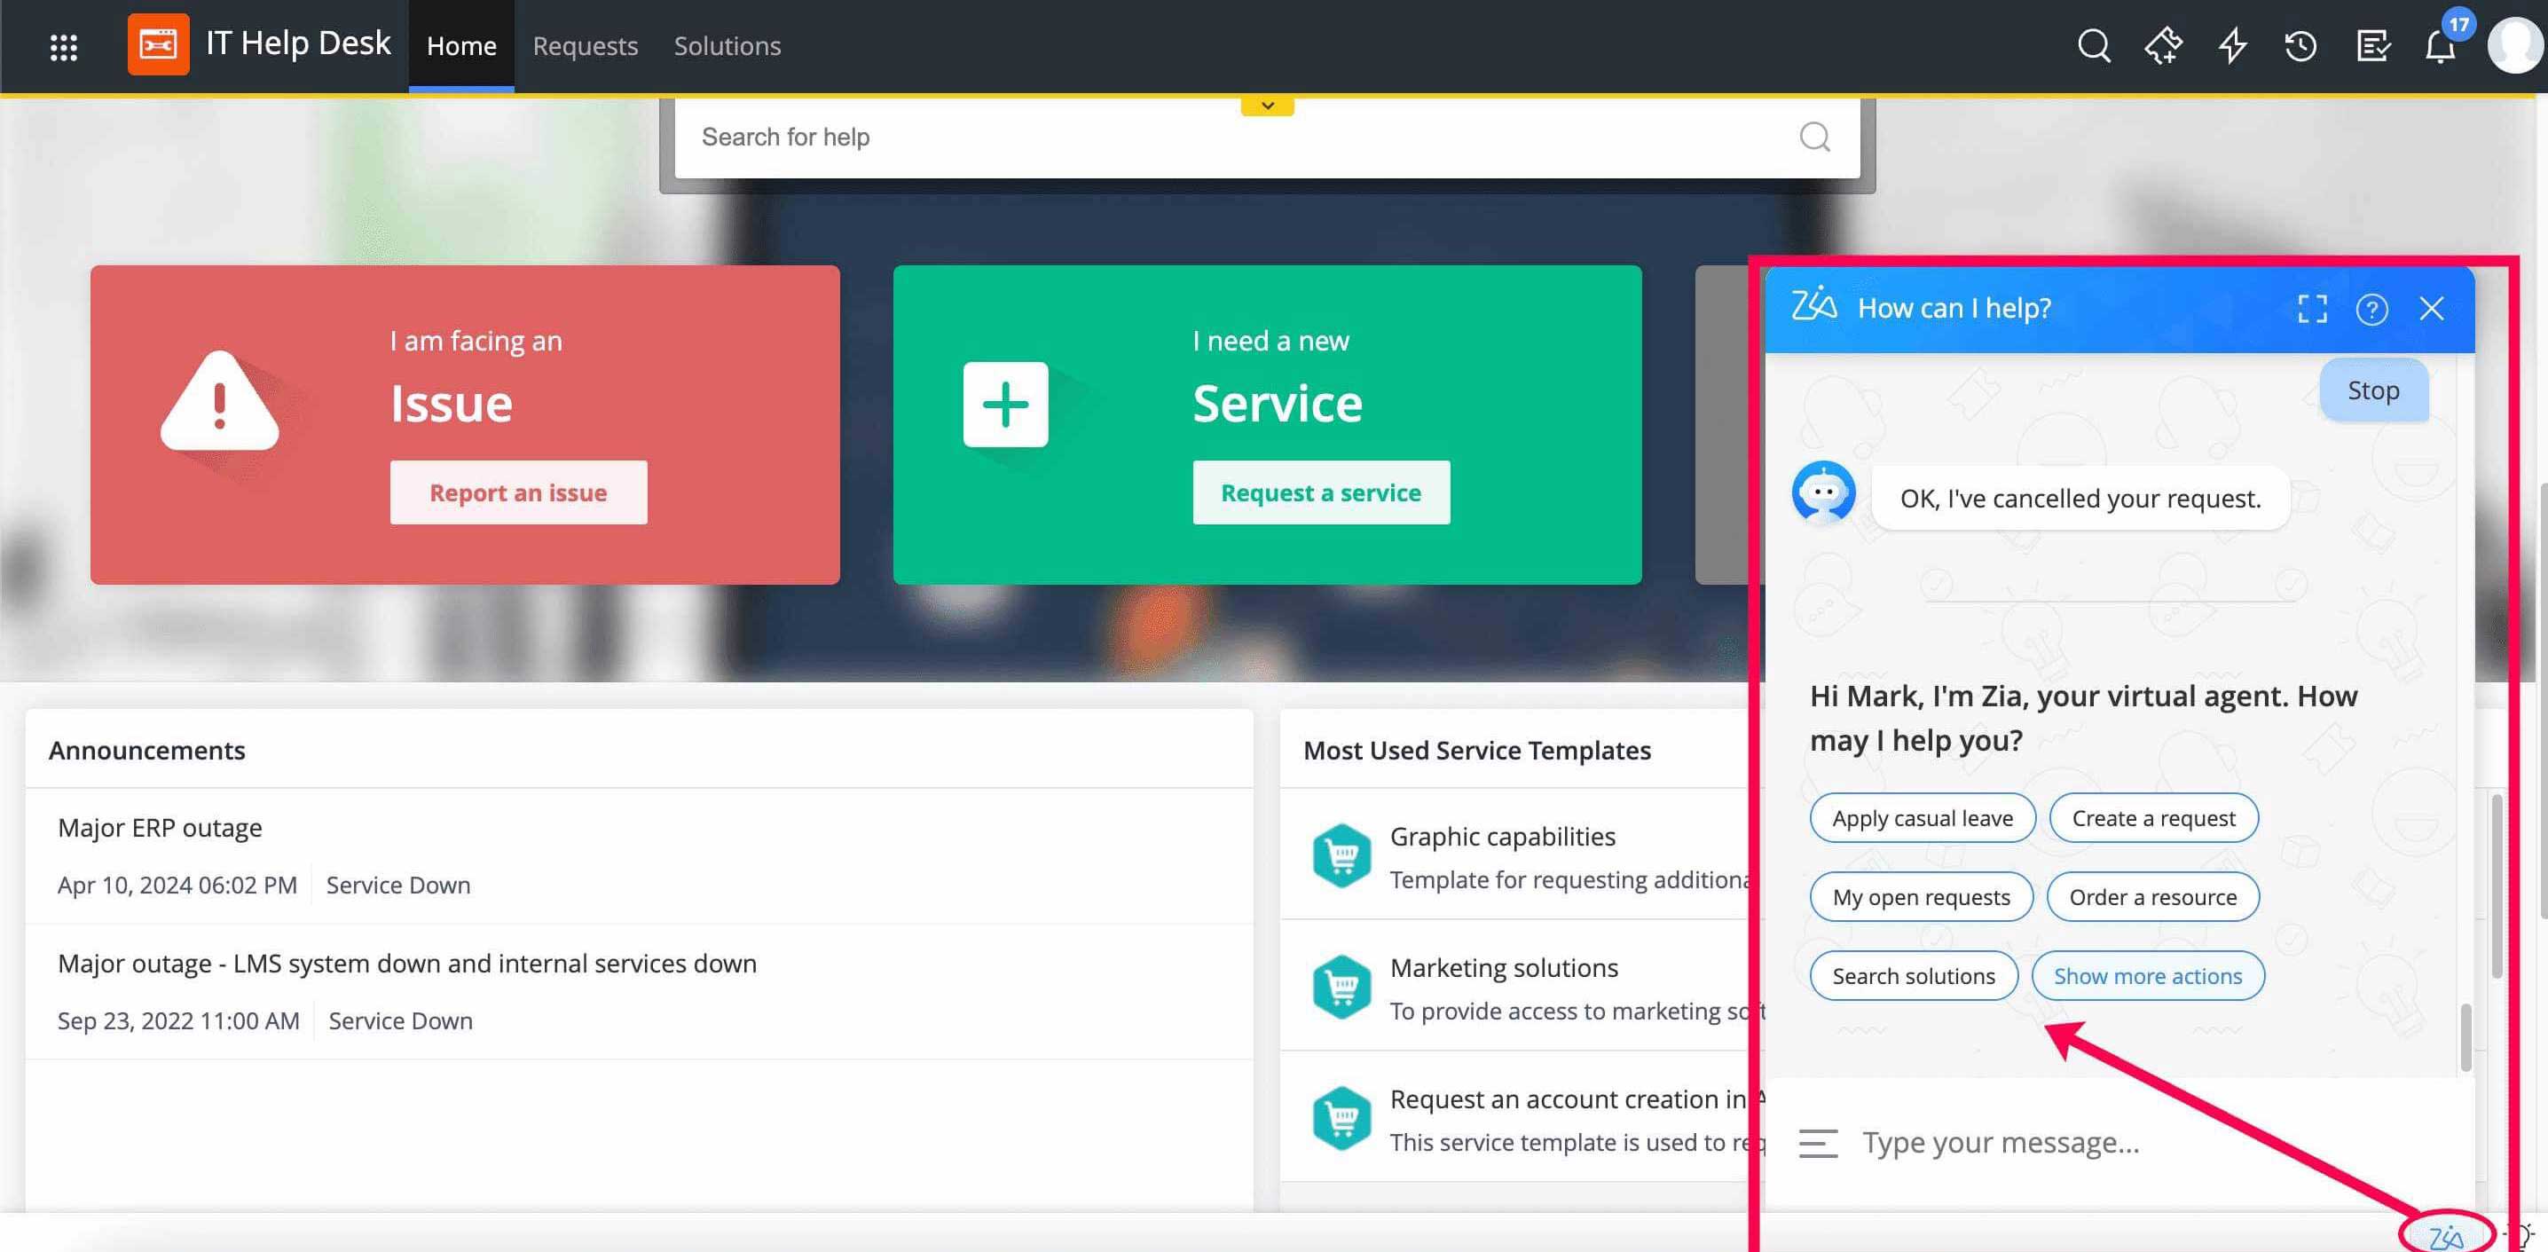Open the apps grid icon
The width and height of the screenshot is (2548, 1252).
(63, 45)
